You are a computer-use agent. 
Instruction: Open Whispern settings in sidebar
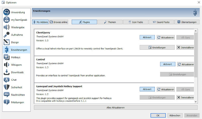coord(16,65)
